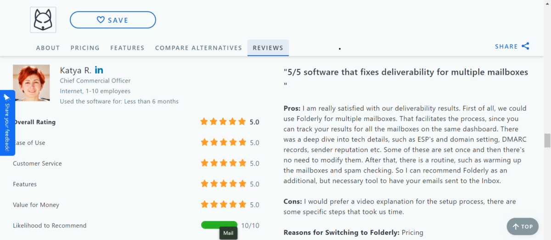The height and width of the screenshot is (240, 551).
Task: Click the Customer Service star rating
Action: click(223, 163)
